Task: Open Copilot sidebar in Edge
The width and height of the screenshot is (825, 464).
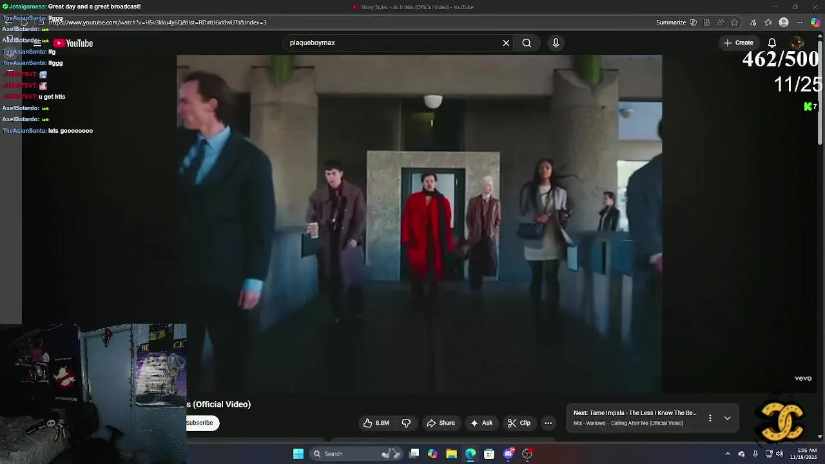Action: coord(815,23)
